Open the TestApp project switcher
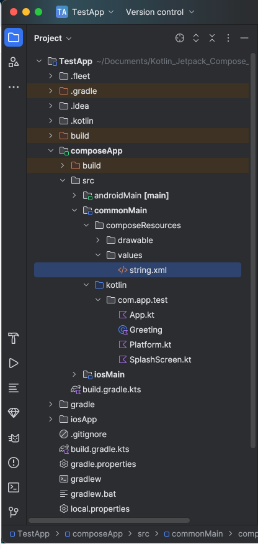This screenshot has width=258, height=549. 85,12
